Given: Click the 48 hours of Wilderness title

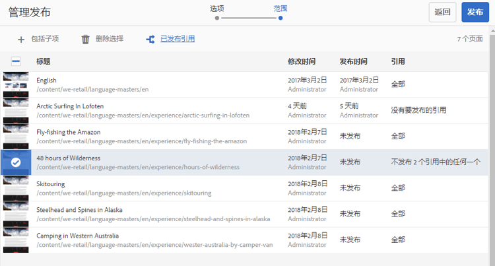Looking at the screenshot, I should (68, 158).
